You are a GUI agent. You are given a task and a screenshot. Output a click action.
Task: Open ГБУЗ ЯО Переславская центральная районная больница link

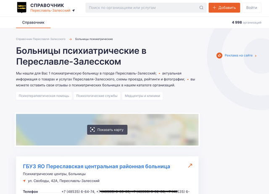[x=96, y=166]
